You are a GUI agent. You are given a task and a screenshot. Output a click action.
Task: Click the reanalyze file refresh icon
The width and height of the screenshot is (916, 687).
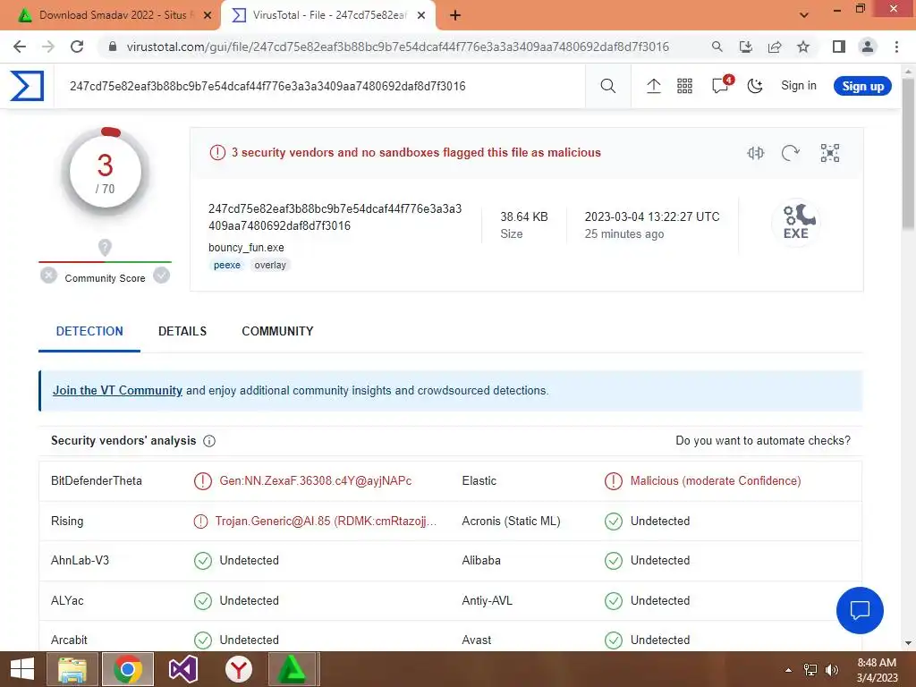pos(790,153)
